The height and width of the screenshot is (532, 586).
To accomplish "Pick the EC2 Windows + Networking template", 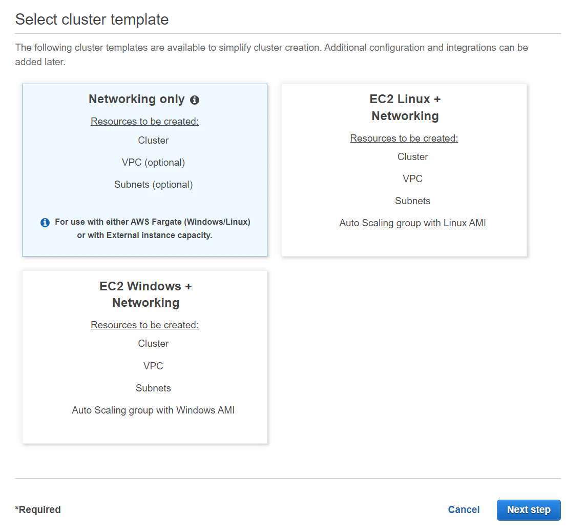I will point(144,357).
